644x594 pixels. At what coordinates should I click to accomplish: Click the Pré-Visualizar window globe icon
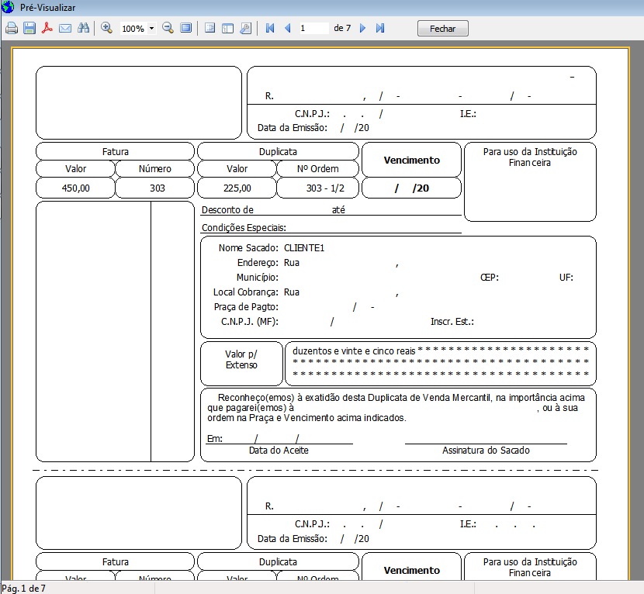pyautogui.click(x=8, y=6)
